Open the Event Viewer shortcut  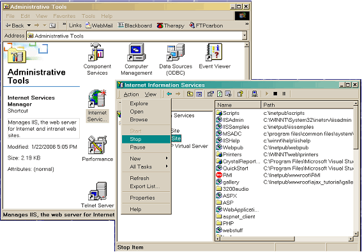[x=215, y=56]
